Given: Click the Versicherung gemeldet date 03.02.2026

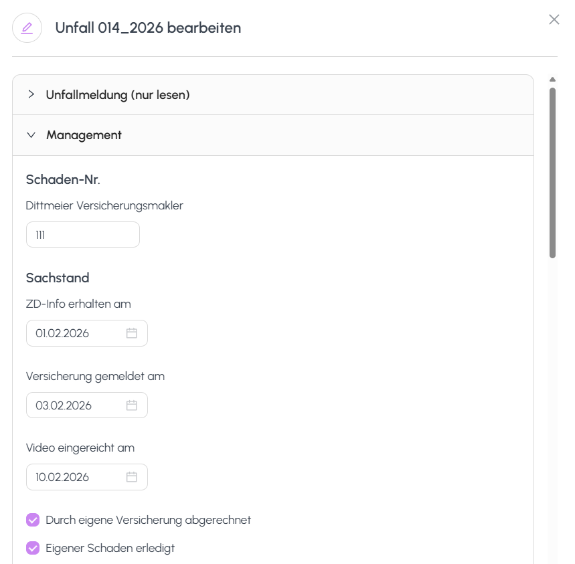Looking at the screenshot, I should (64, 405).
